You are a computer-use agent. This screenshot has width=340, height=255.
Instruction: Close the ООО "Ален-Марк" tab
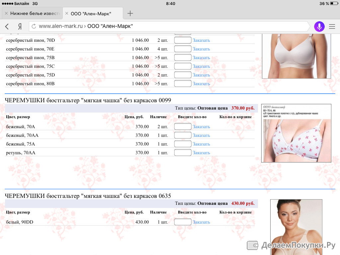tap(67, 13)
